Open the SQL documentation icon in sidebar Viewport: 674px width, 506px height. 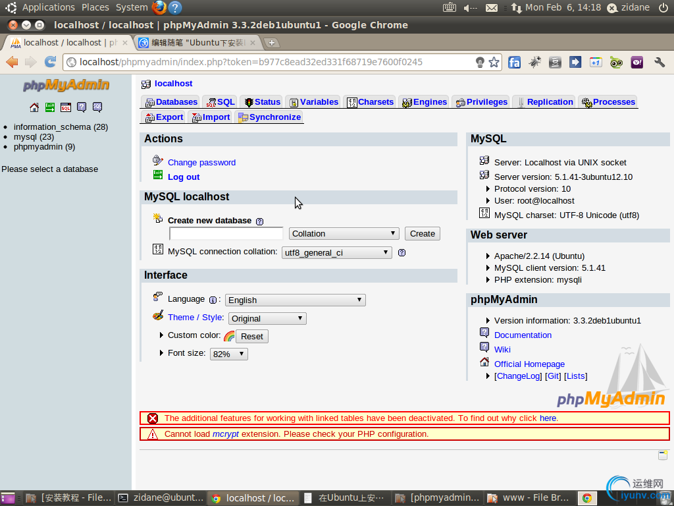point(97,107)
